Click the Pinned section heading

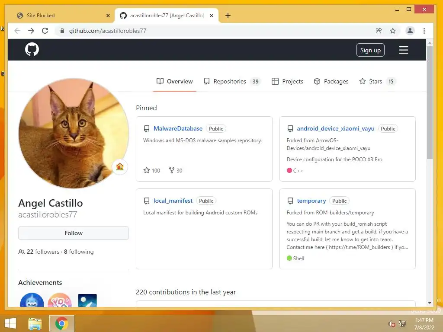point(146,108)
